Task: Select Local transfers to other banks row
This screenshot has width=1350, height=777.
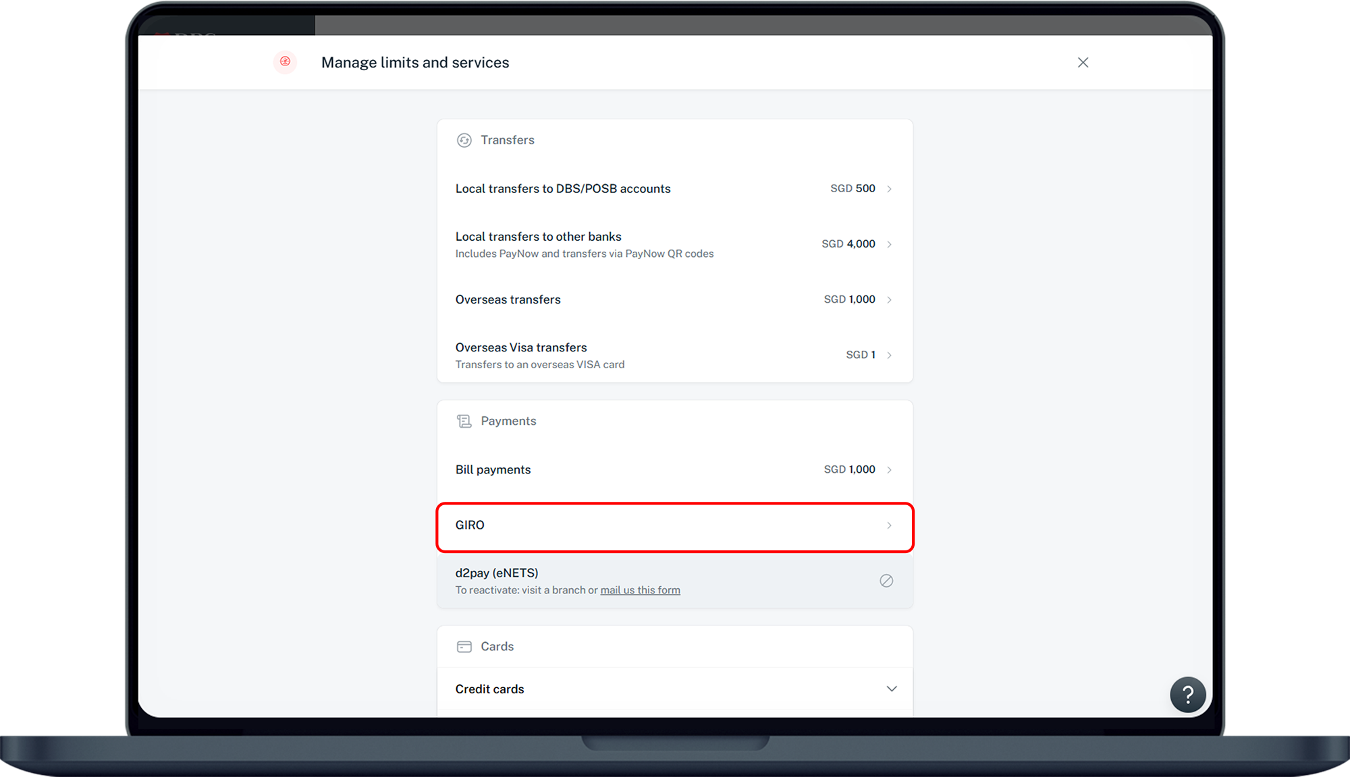Action: (538, 237)
